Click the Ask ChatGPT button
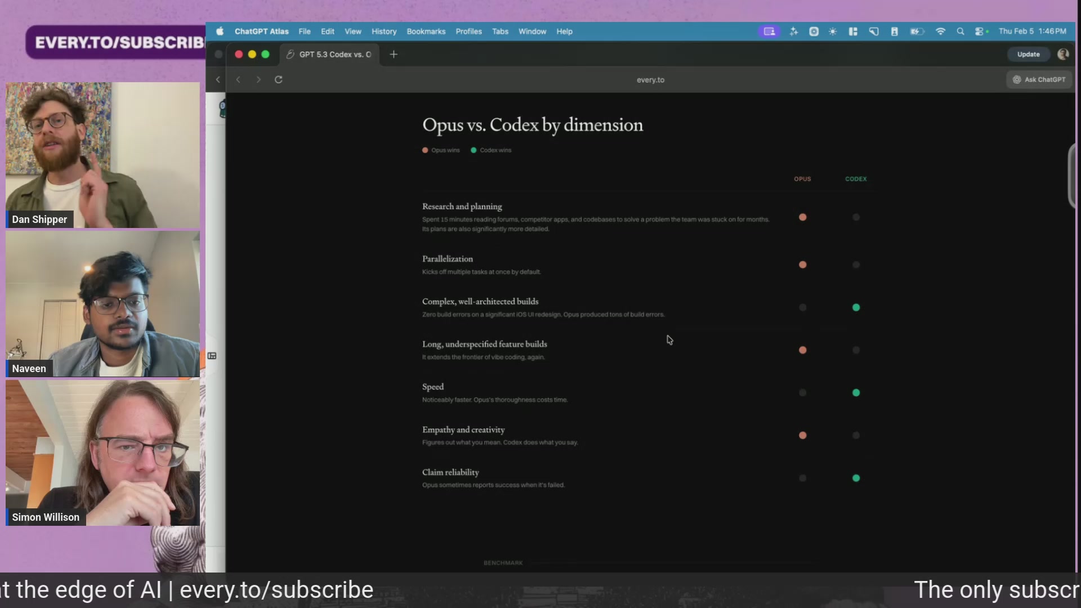1081x608 pixels. [x=1039, y=79]
